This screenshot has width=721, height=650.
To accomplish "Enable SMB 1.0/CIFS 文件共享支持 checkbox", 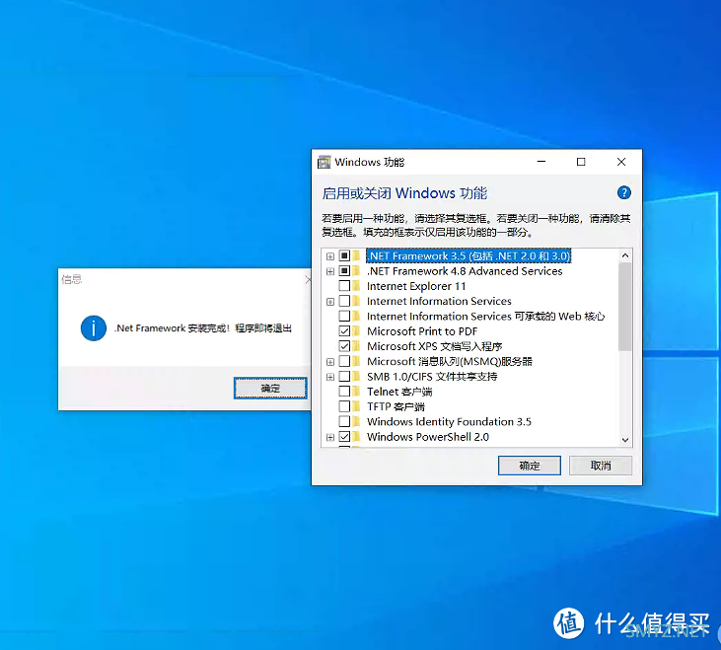I will pyautogui.click(x=344, y=377).
